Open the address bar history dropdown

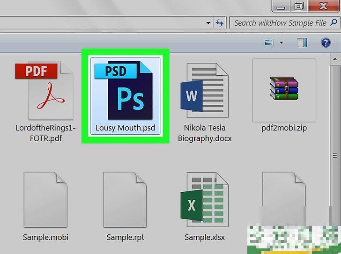(x=208, y=22)
